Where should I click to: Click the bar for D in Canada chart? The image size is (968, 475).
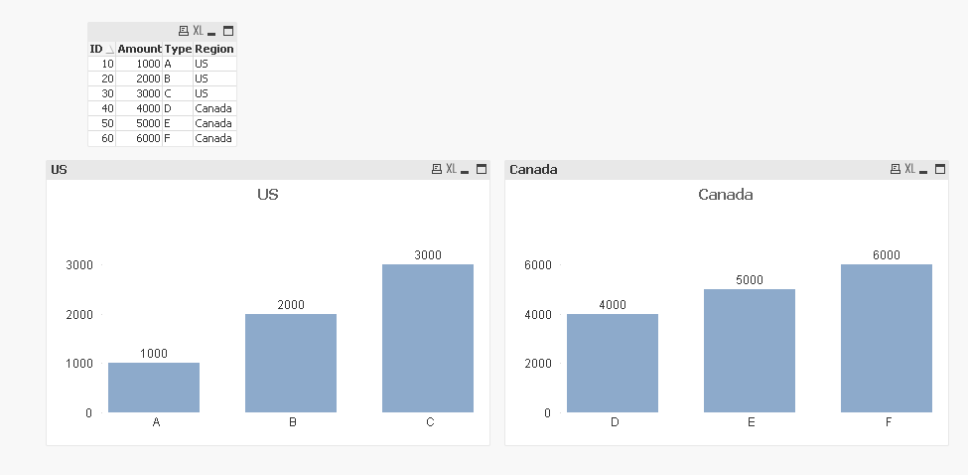[x=613, y=363]
